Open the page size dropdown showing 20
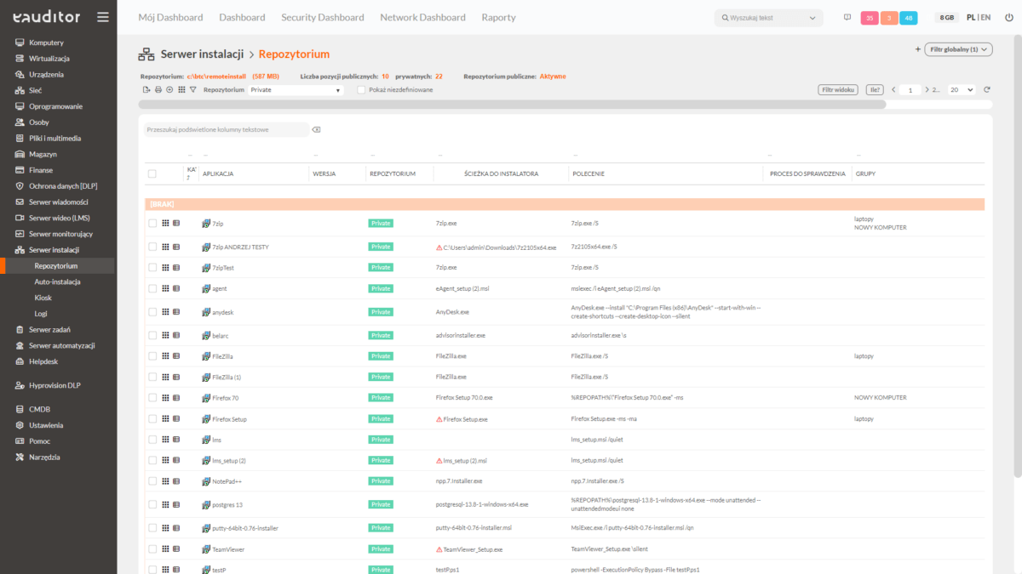Screen dimensions: 1022x574 pyautogui.click(x=962, y=90)
